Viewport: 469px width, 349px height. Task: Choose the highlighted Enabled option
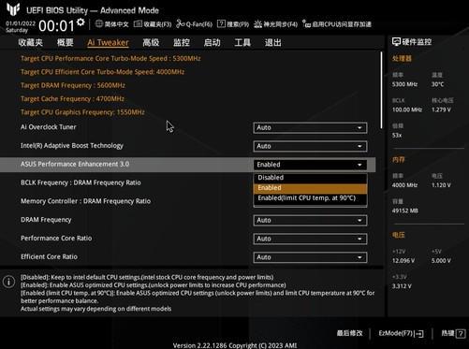click(310, 188)
